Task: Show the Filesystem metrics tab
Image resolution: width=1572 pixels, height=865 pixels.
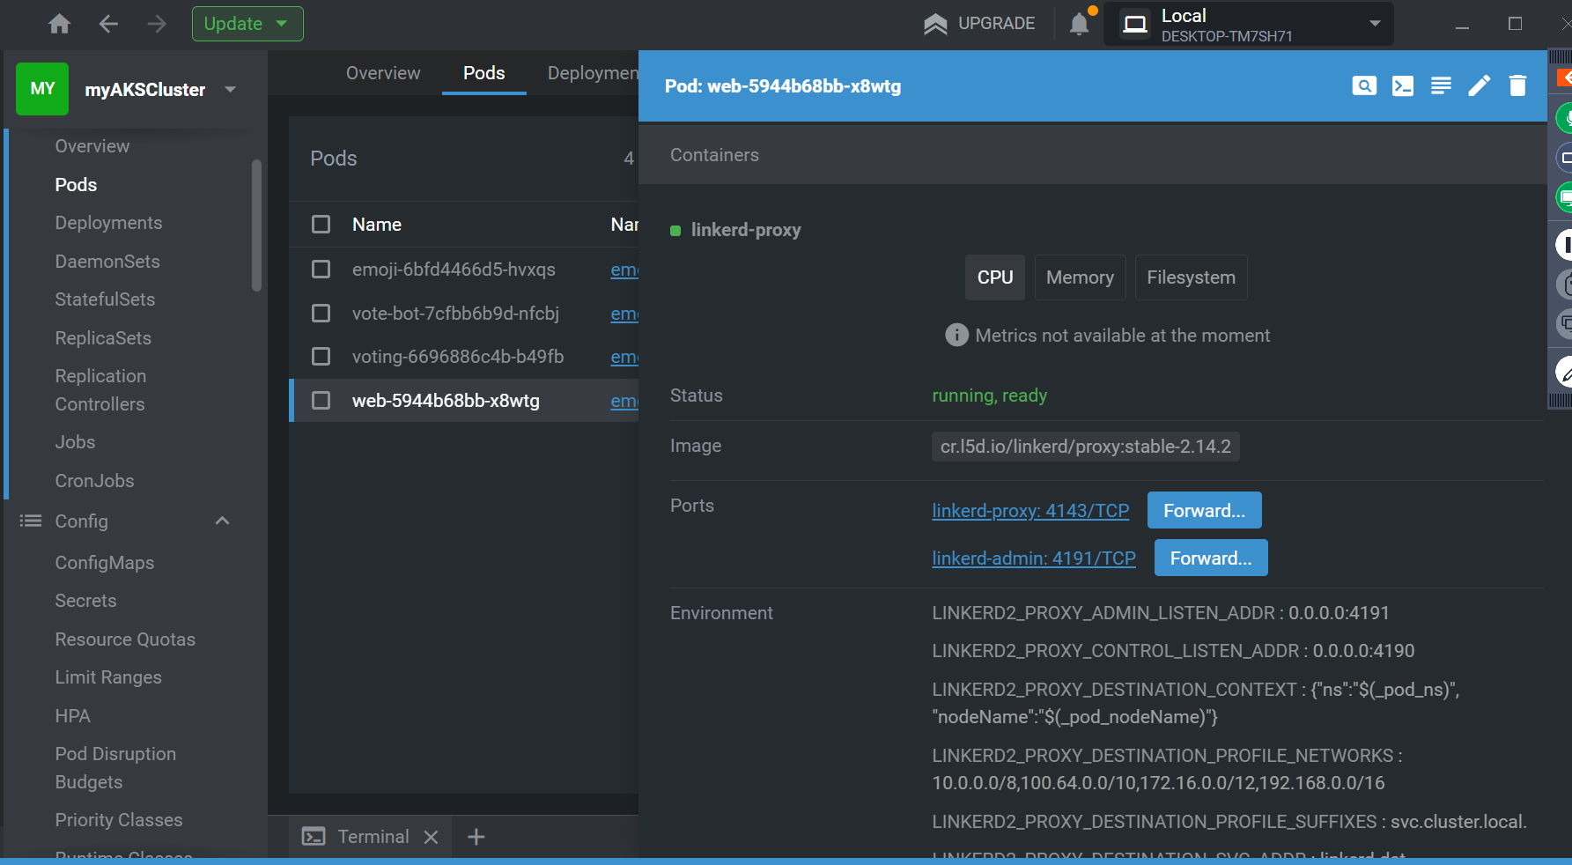Action: tap(1191, 277)
